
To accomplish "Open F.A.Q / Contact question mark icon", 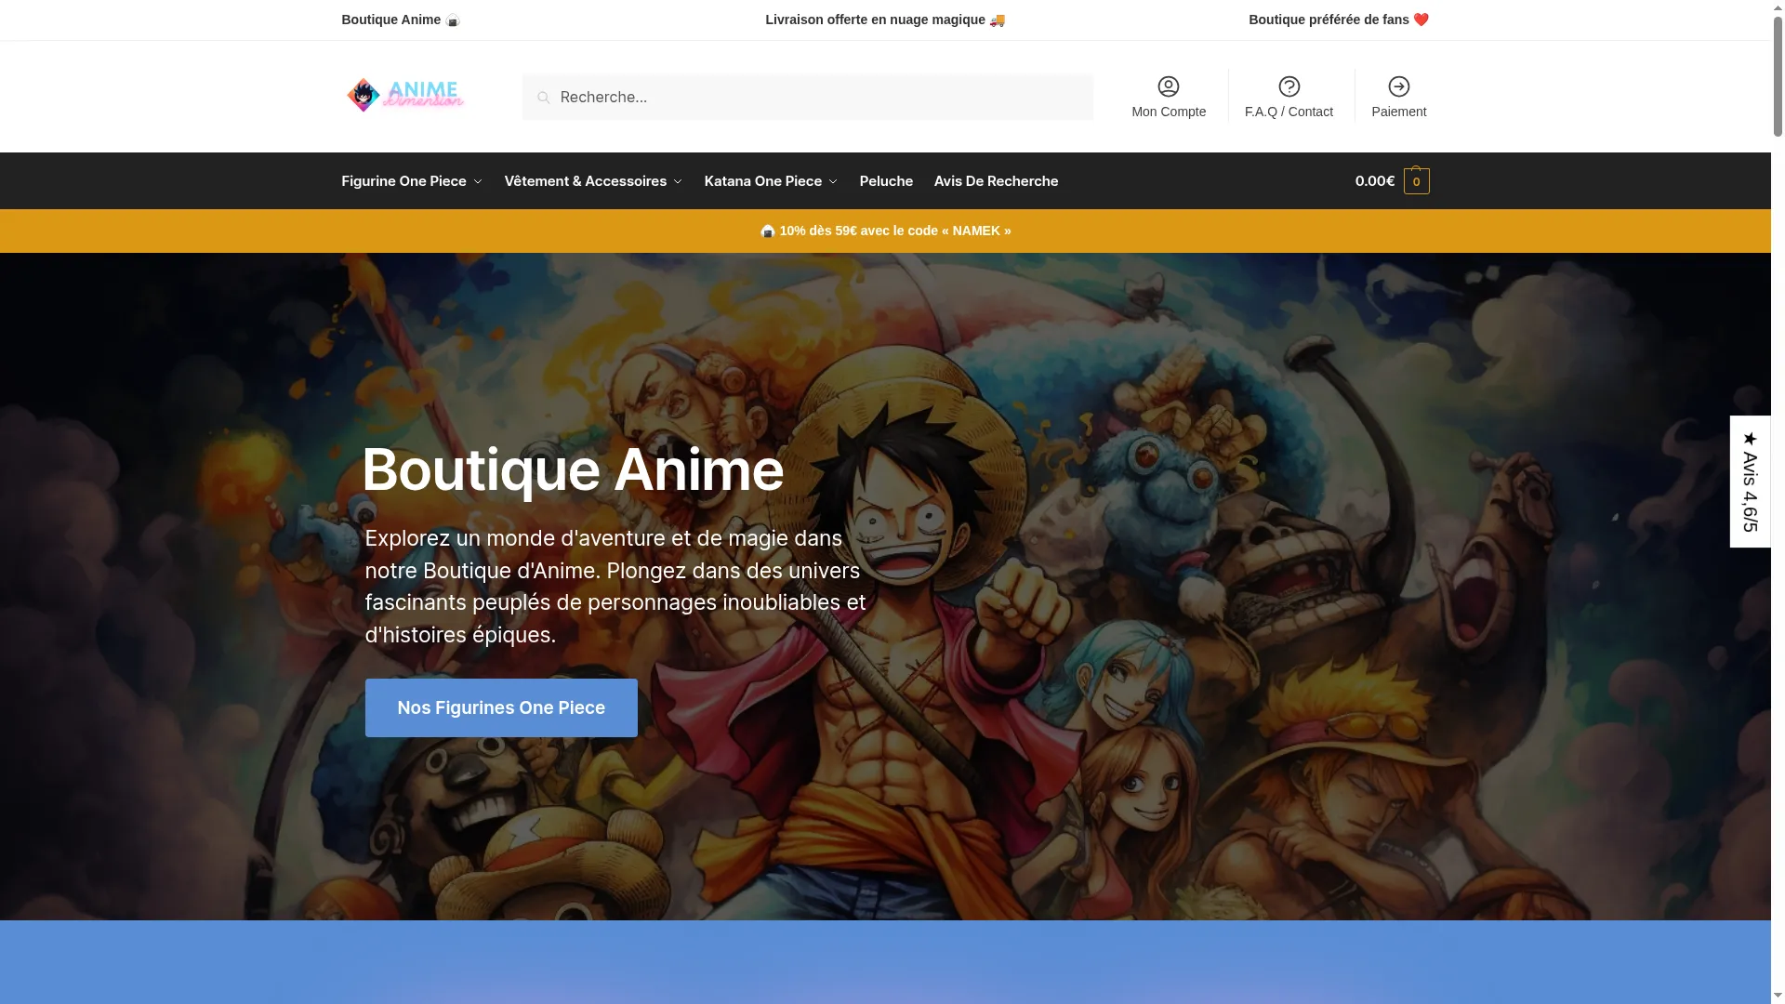I will pos(1289,86).
